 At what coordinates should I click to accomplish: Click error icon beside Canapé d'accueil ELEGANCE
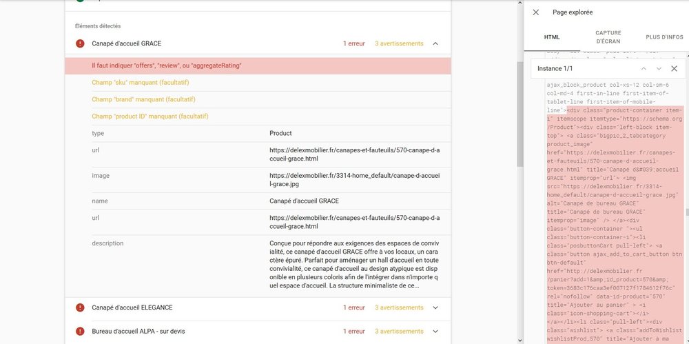(81, 307)
